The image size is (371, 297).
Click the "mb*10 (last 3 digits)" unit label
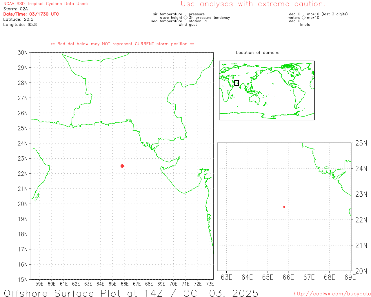[x=327, y=14]
